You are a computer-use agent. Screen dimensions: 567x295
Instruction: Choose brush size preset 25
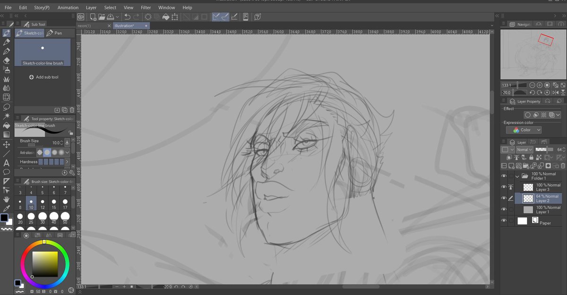click(31, 219)
